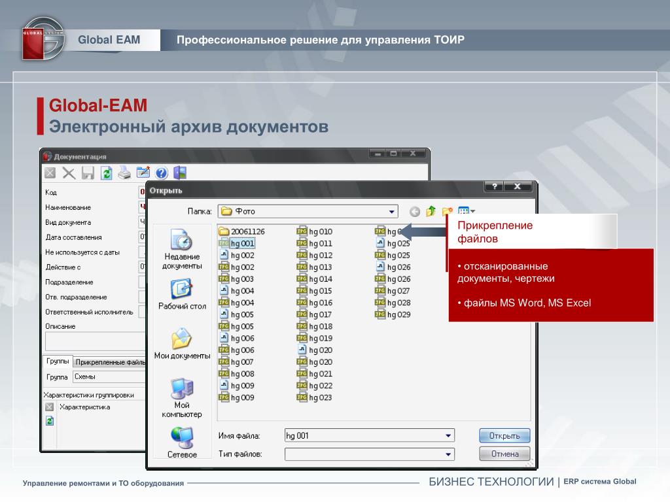Go back with the gray arrow in Открыть dialog

(x=414, y=212)
